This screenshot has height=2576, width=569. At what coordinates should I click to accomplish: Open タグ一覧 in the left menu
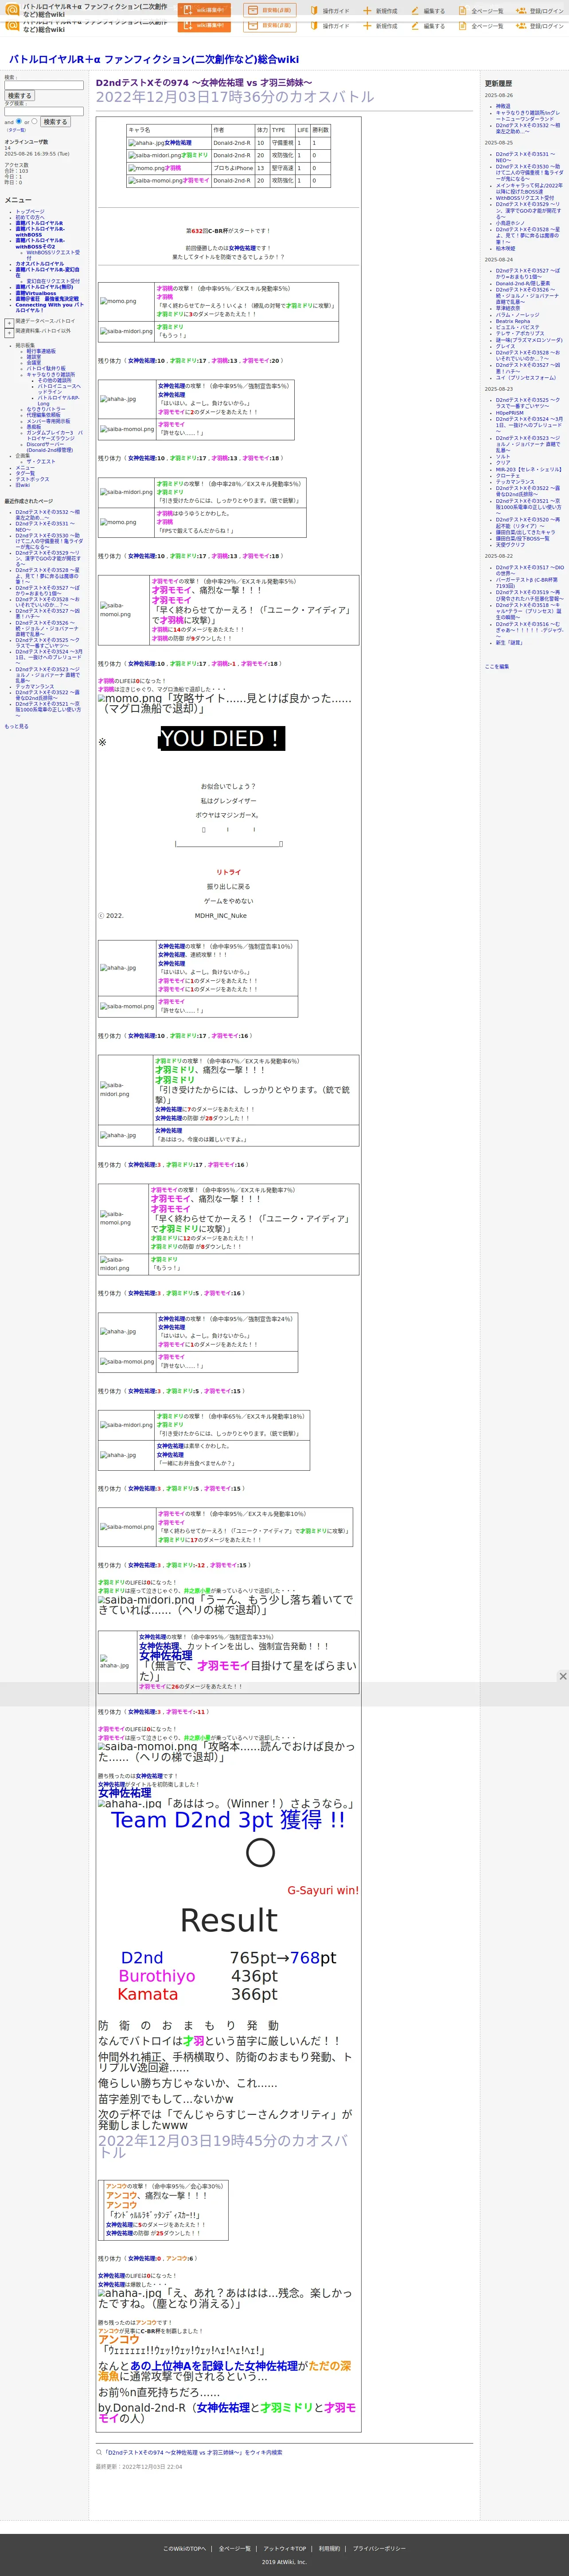[x=25, y=473]
